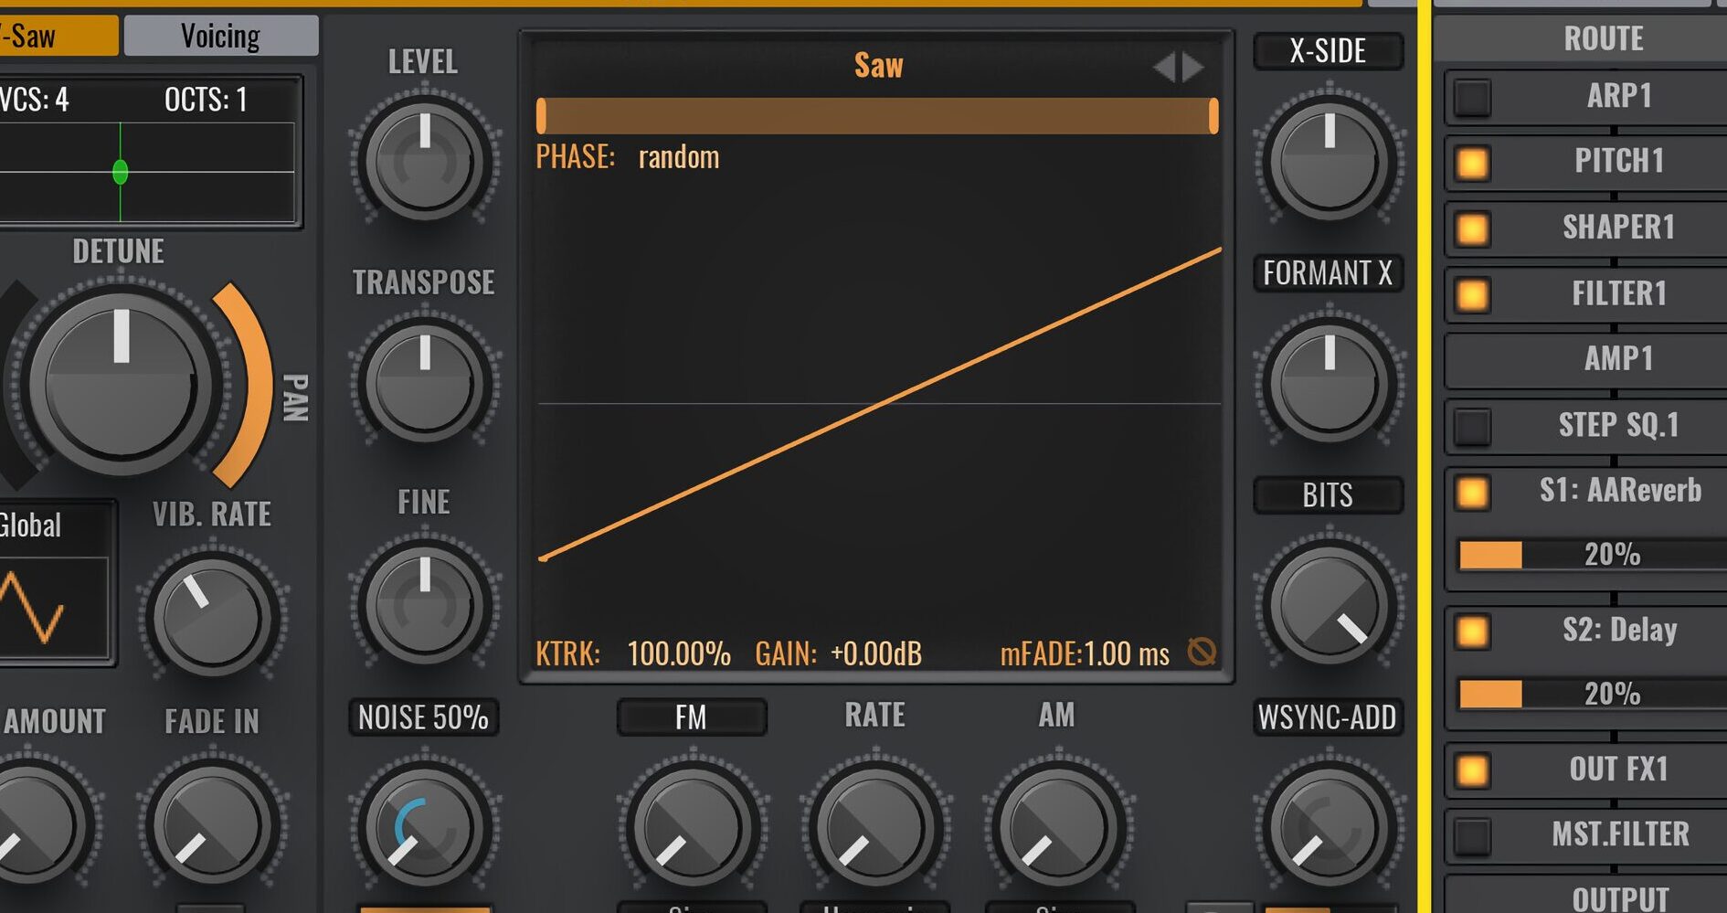Click the PITCH1 module label
The image size is (1727, 913).
click(x=1618, y=161)
